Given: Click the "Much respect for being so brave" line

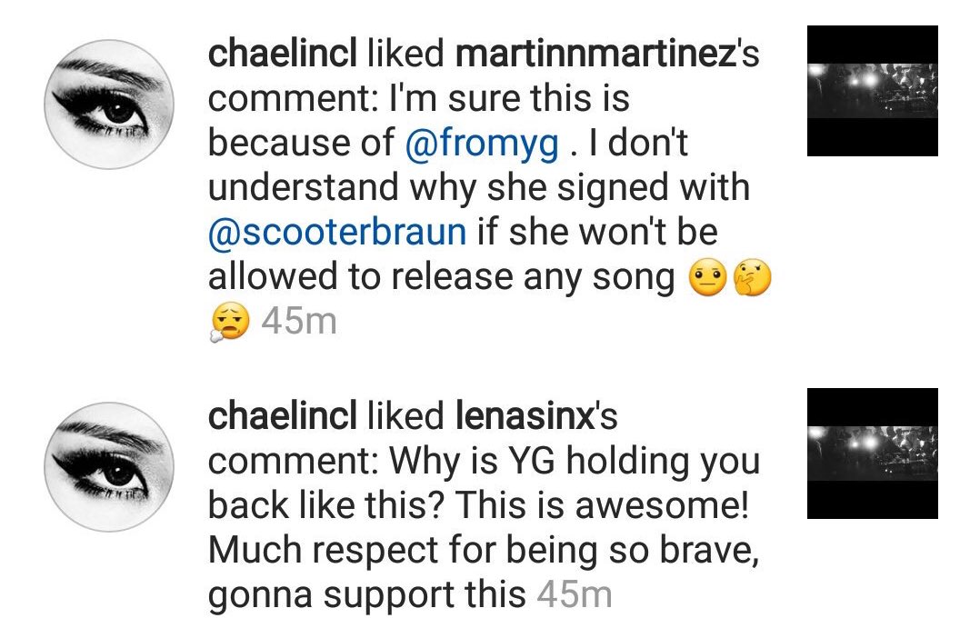Looking at the screenshot, I should pyautogui.click(x=483, y=551).
